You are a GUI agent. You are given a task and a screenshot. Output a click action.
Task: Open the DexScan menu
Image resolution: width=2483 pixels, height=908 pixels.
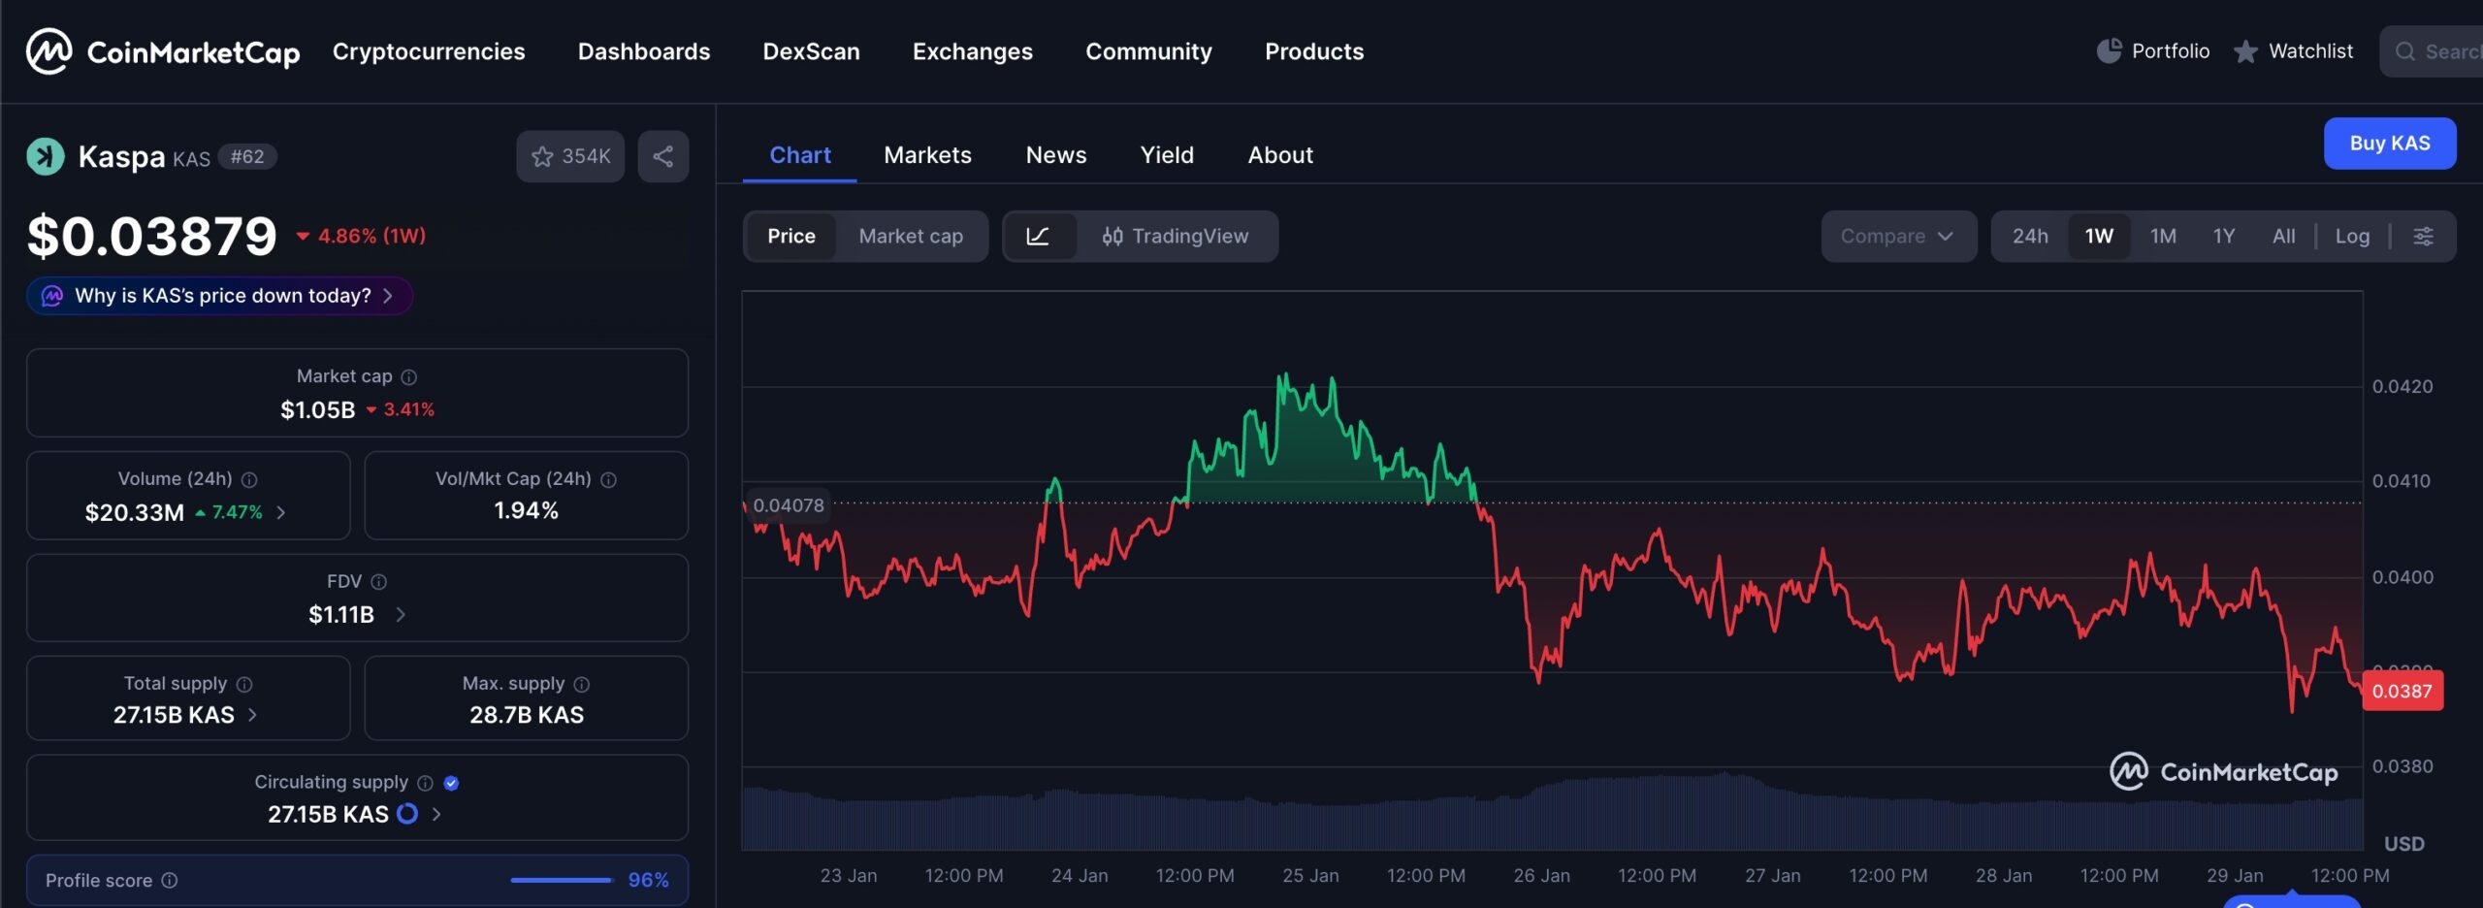pos(812,51)
